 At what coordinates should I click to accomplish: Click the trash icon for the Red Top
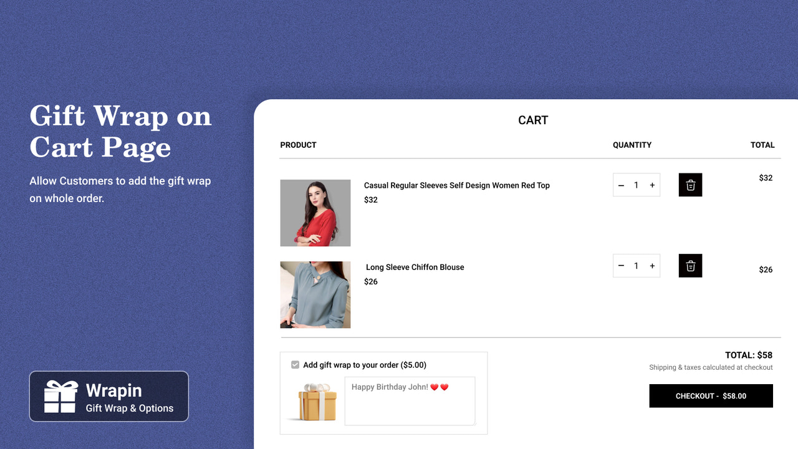[690, 185]
